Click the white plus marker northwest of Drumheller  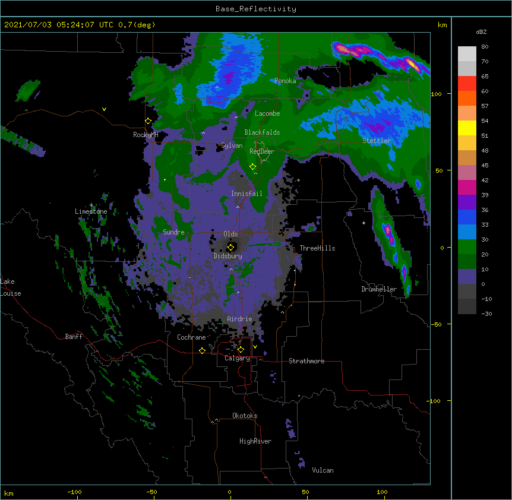pyautogui.click(x=364, y=223)
